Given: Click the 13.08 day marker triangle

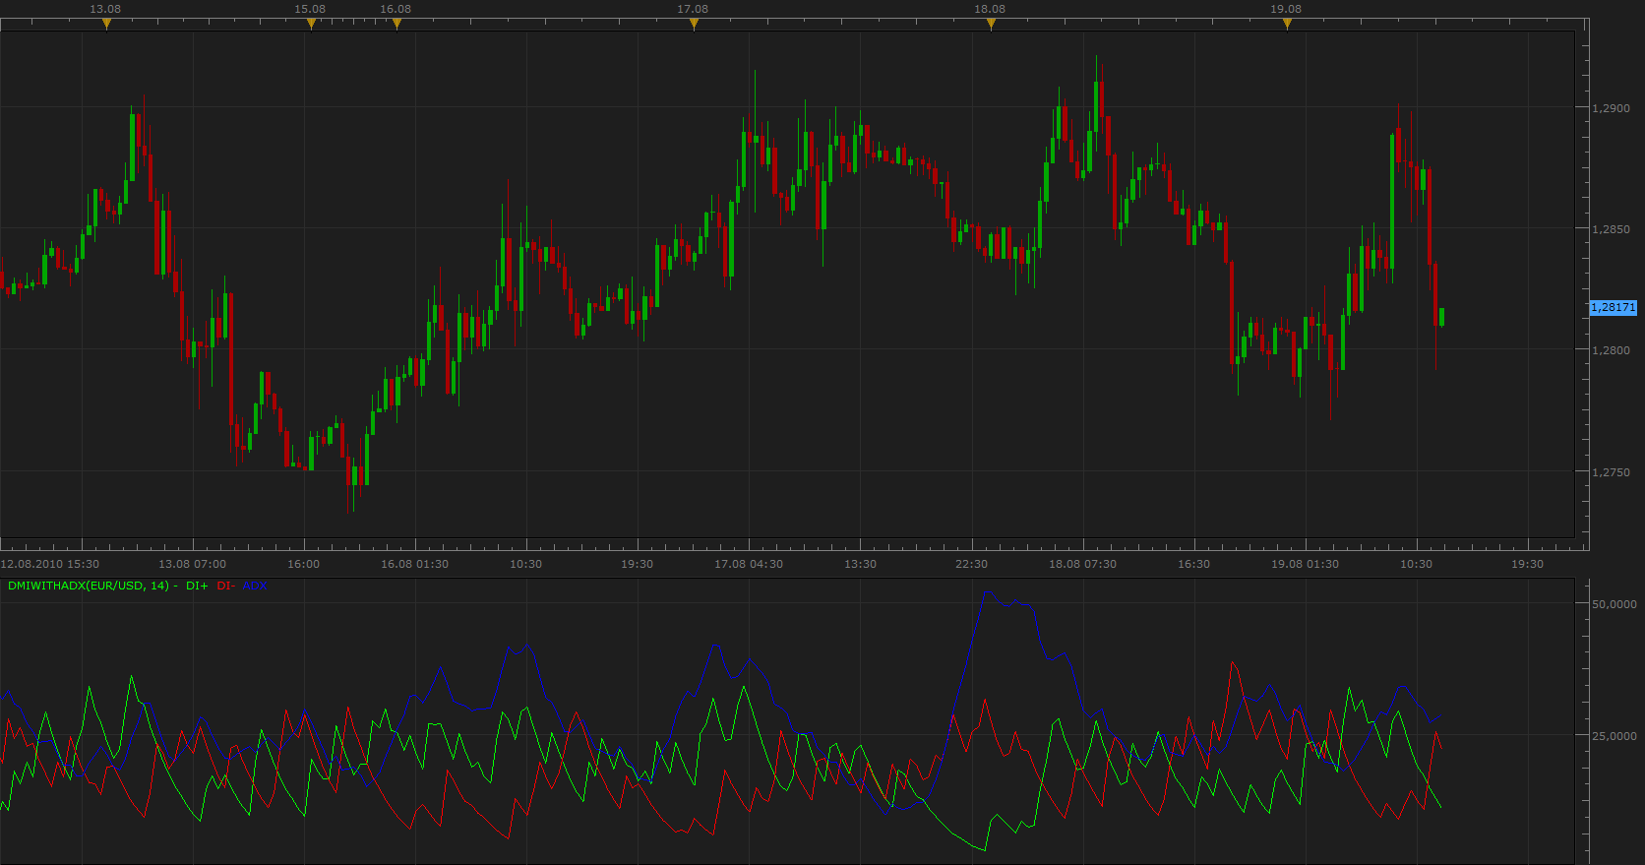Looking at the screenshot, I should [106, 25].
